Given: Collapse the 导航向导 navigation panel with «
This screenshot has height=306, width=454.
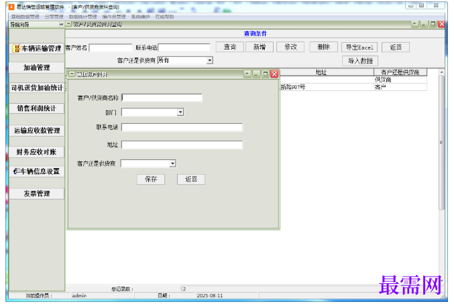Looking at the screenshot, I should coord(61,25).
